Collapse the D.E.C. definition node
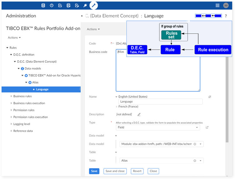Image resolution: width=235 pixels, height=179 pixels. [x=11, y=55]
